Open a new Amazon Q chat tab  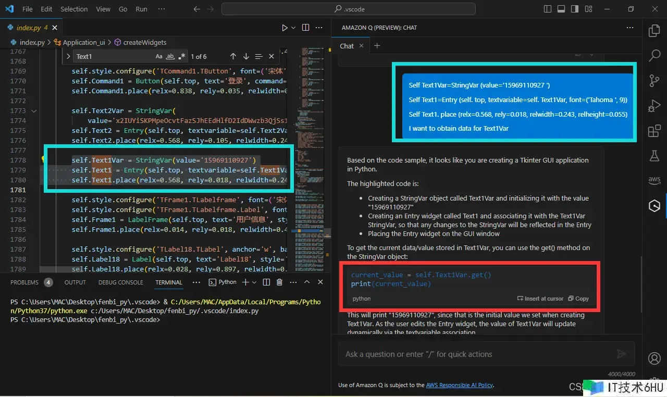377,46
